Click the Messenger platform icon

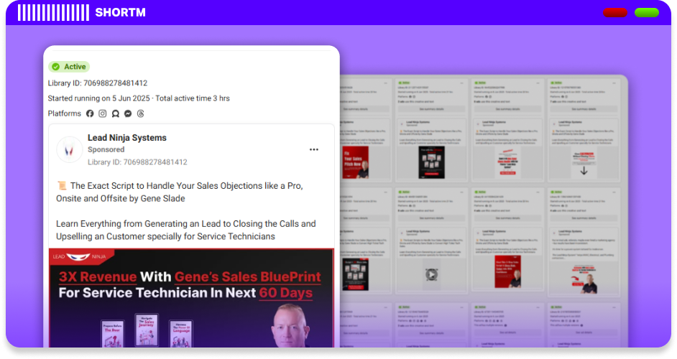(128, 113)
